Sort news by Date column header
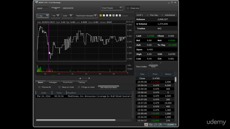230x129 pixels. pyautogui.click(x=44, y=92)
